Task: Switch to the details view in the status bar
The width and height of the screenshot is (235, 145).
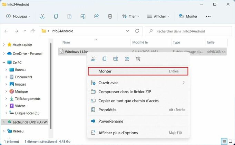Action: 224,142
